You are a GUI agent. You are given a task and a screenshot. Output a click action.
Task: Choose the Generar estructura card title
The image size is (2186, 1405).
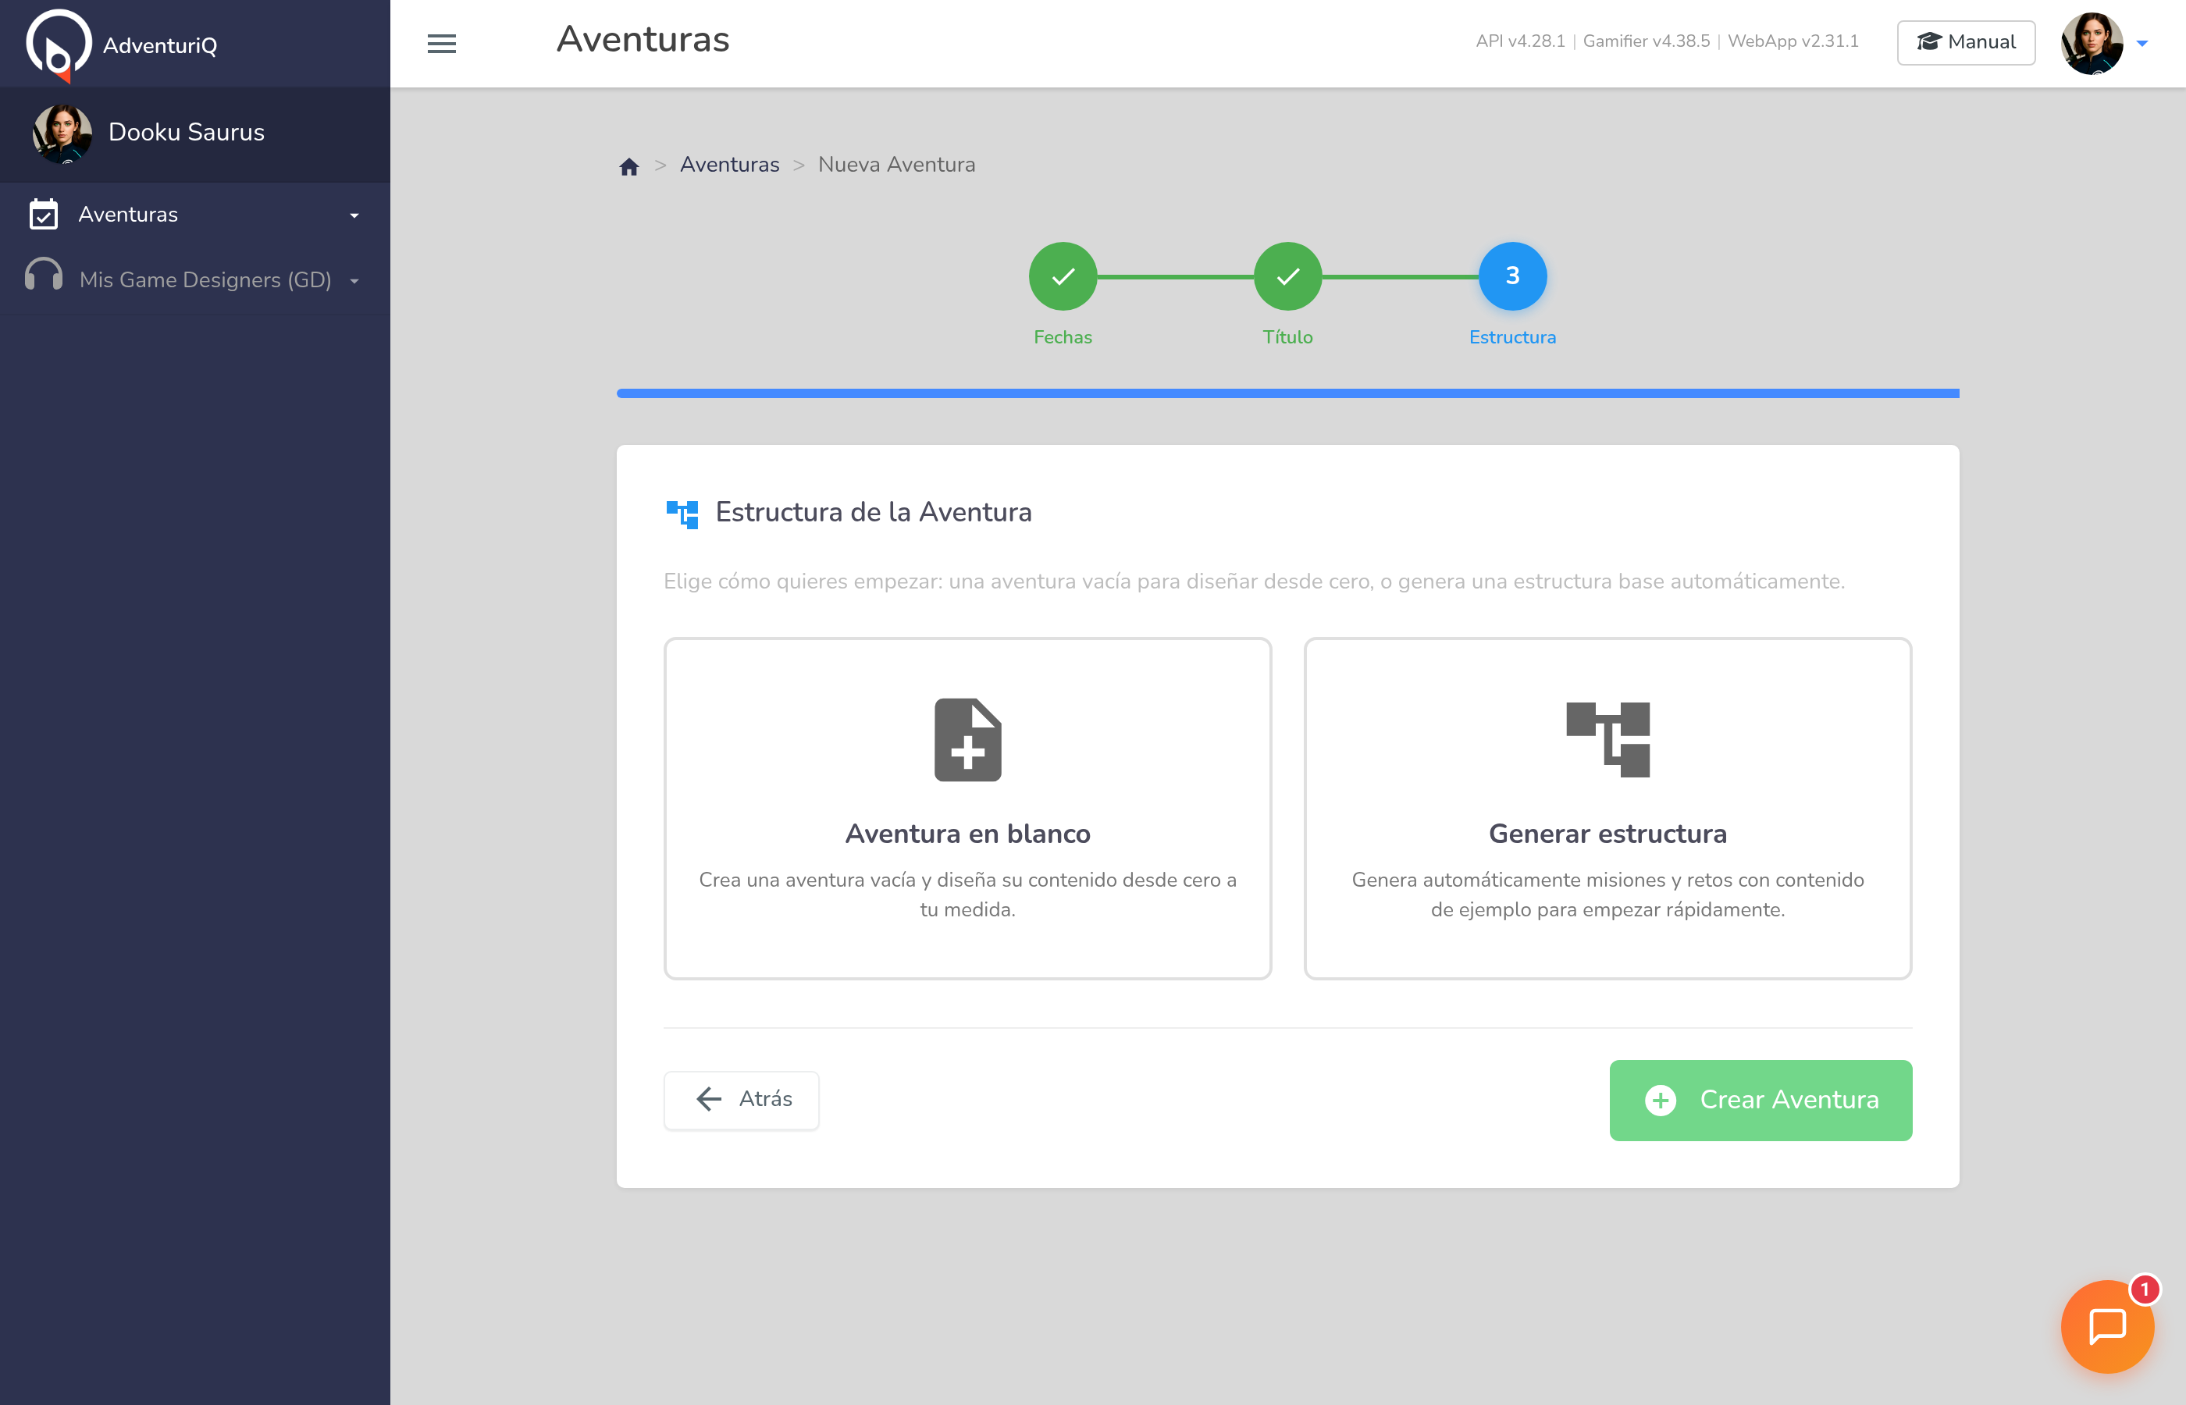pos(1607,833)
